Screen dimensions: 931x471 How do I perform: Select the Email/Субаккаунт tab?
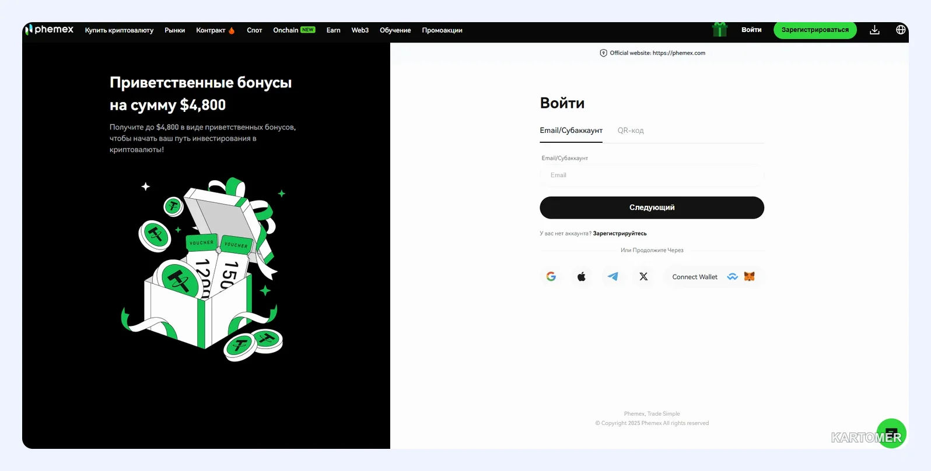pos(571,131)
